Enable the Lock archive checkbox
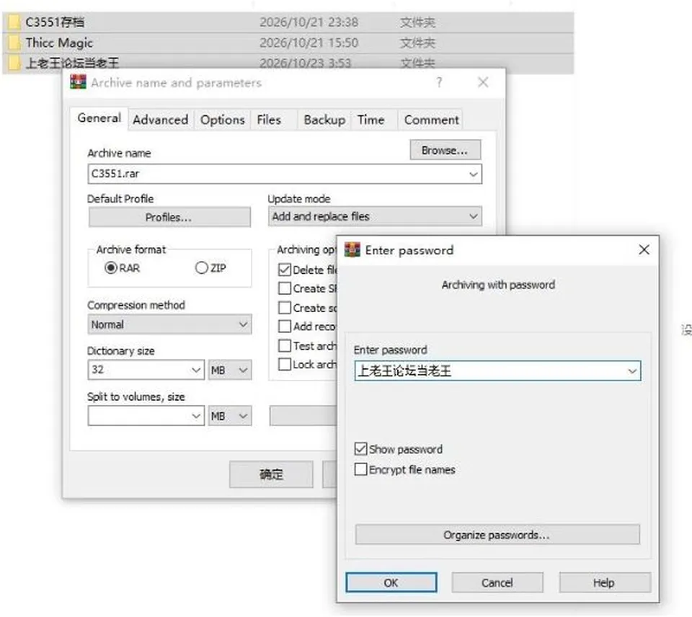The width and height of the screenshot is (692, 617). 285,365
